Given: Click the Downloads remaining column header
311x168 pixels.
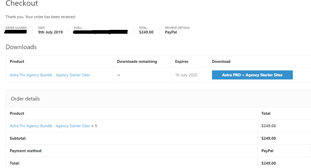Looking at the screenshot, I should (x=137, y=62).
